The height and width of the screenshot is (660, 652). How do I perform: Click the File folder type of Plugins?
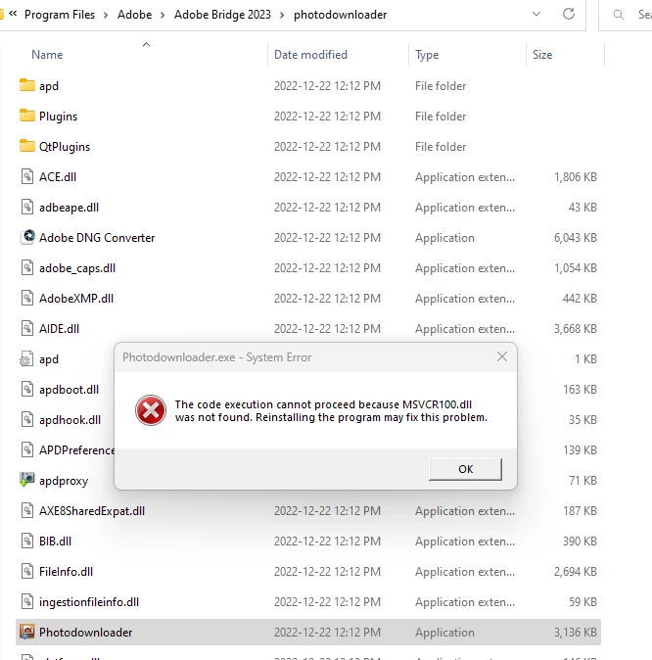[x=441, y=117]
